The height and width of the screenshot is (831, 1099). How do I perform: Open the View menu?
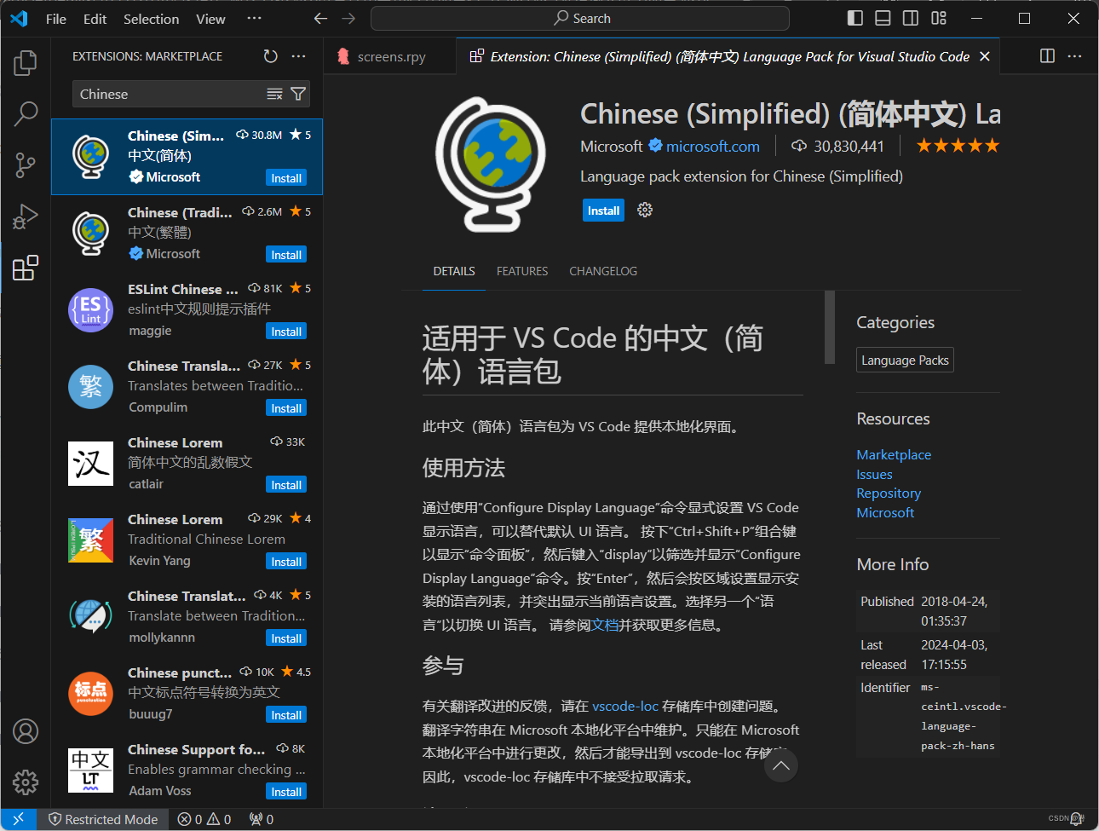coord(210,19)
